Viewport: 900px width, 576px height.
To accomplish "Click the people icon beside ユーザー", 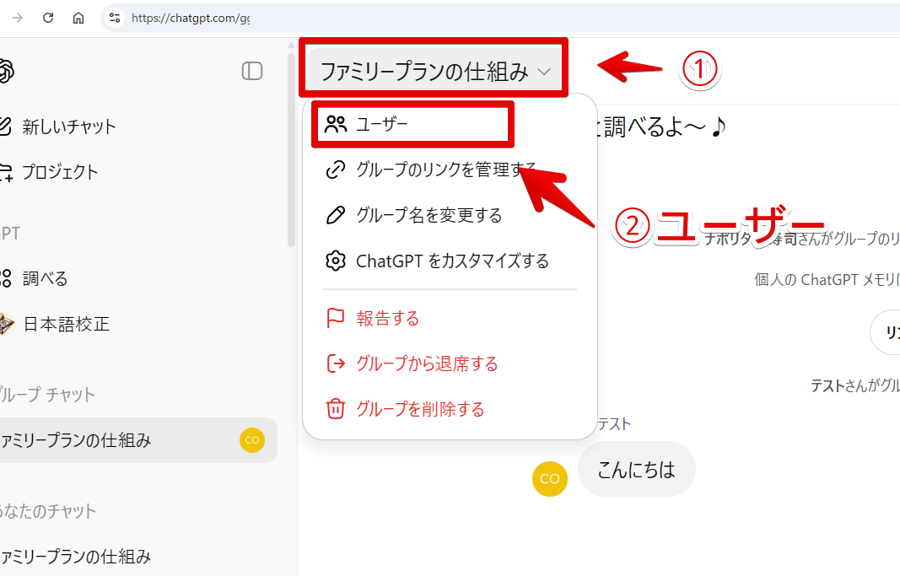I will (x=335, y=124).
